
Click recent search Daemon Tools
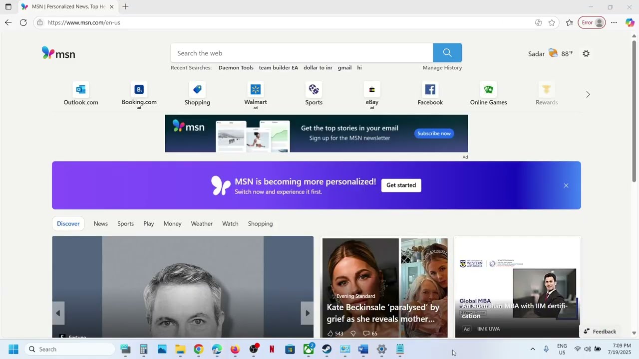click(236, 68)
